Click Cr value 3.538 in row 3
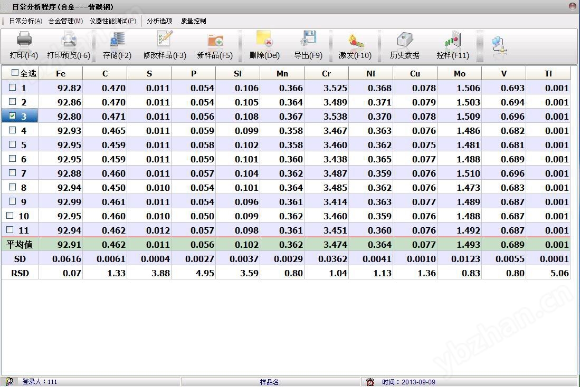The width and height of the screenshot is (580, 387). [x=335, y=117]
